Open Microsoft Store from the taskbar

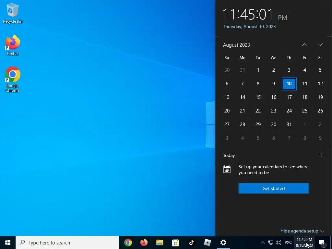175,243
